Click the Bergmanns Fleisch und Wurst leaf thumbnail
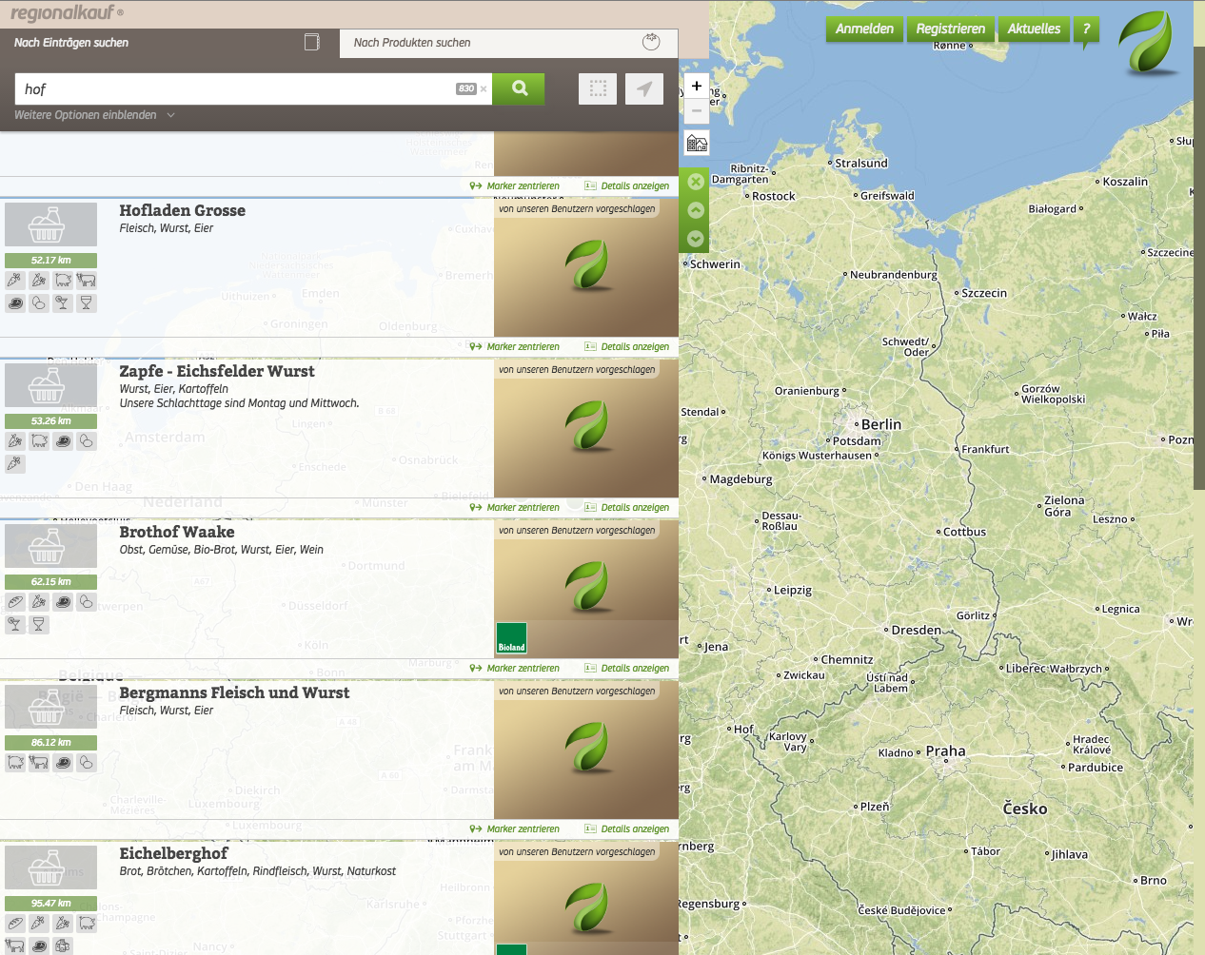The width and height of the screenshot is (1205, 955). pyautogui.click(x=586, y=749)
